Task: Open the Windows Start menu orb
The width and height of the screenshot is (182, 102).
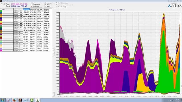Action: (x=2, y=100)
